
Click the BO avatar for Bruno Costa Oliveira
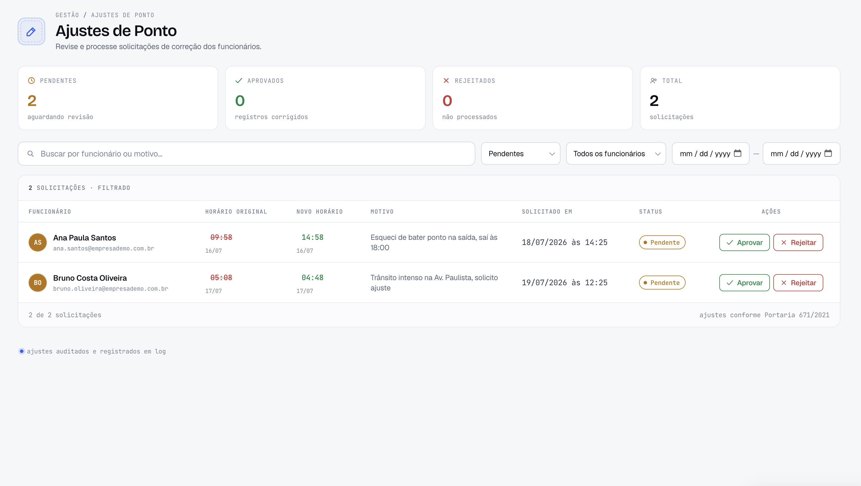pyautogui.click(x=38, y=283)
